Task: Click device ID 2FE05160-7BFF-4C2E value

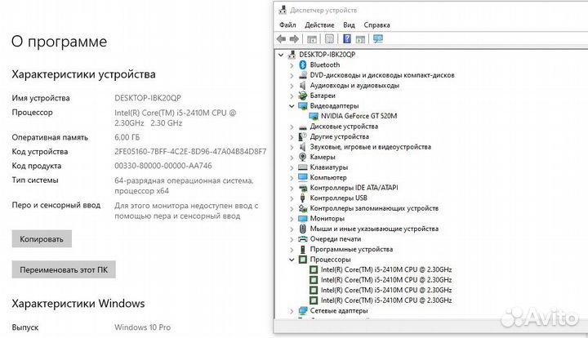Action: (190, 151)
